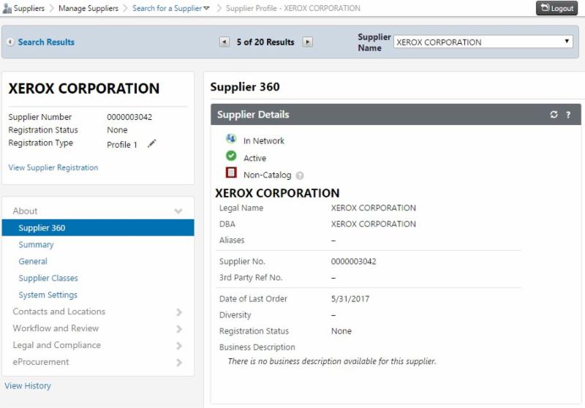Click the Logout button
Image resolution: width=585 pixels, height=408 pixels.
click(x=556, y=8)
